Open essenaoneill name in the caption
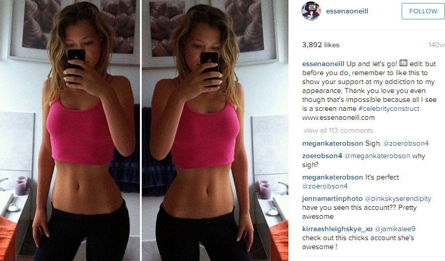The image size is (445, 261). 323,64
